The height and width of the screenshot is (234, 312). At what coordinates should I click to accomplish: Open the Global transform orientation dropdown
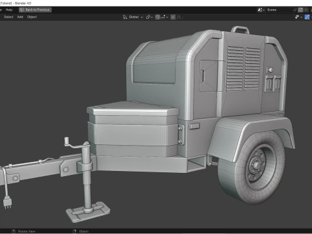click(133, 17)
